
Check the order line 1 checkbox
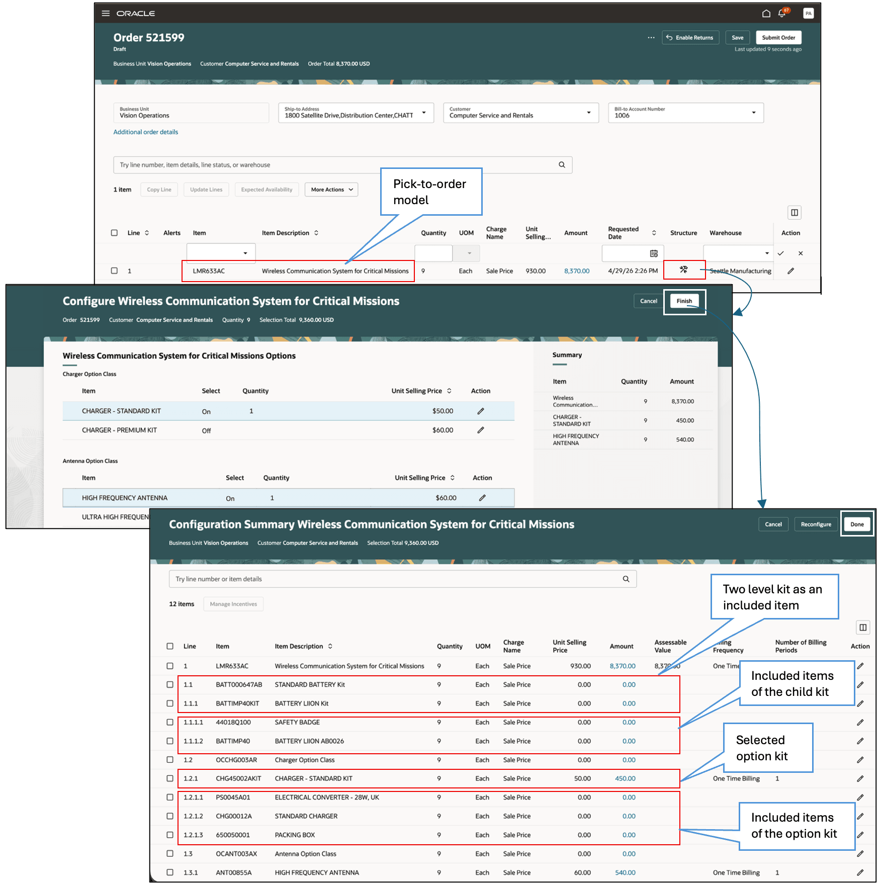coord(114,271)
